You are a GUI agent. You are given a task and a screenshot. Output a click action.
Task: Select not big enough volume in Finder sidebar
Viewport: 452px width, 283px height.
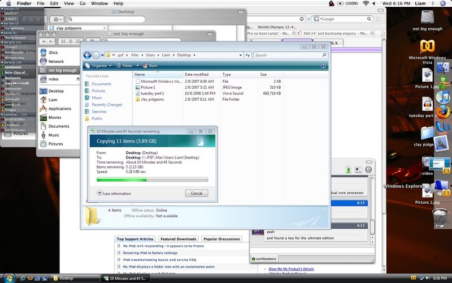[59, 70]
